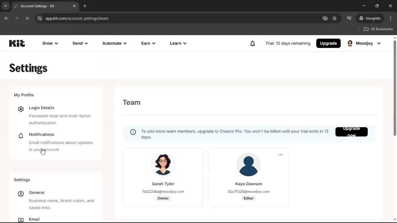The height and width of the screenshot is (223, 397).
Task: Click the Login Details gear icon
Action: pos(21,109)
